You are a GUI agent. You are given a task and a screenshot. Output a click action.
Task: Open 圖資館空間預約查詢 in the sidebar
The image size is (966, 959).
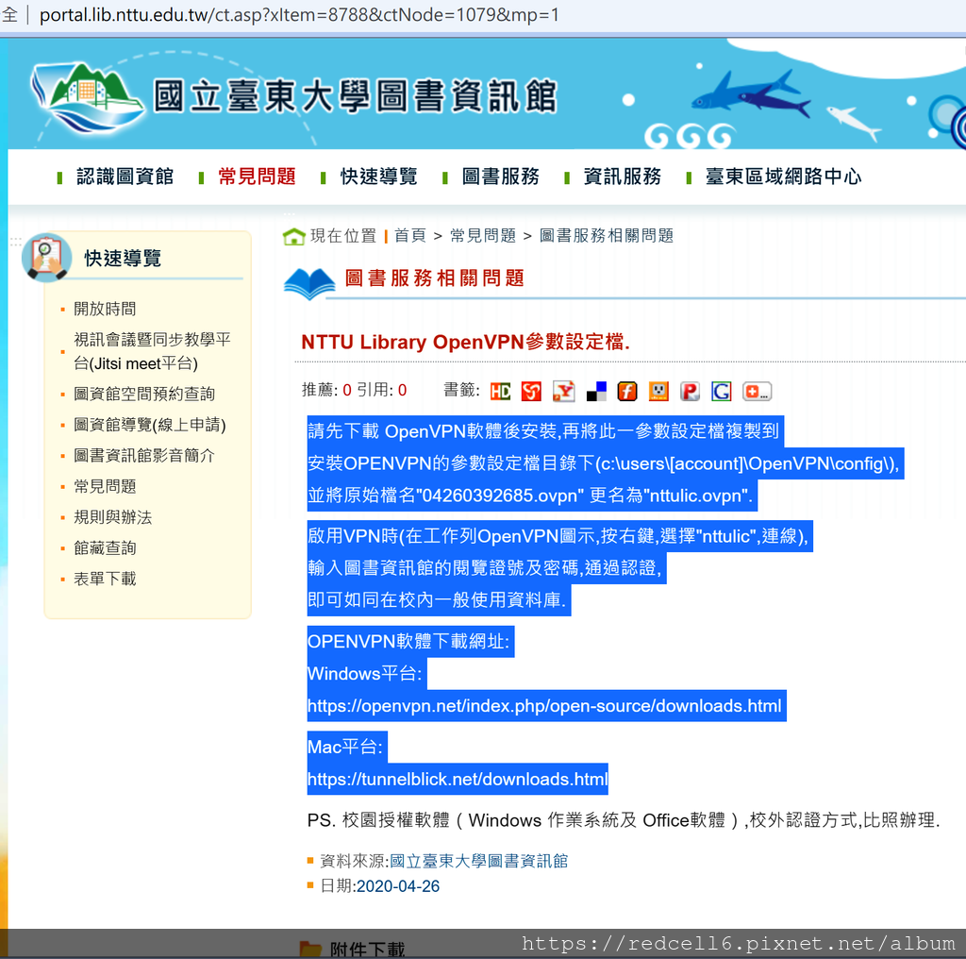click(x=144, y=394)
